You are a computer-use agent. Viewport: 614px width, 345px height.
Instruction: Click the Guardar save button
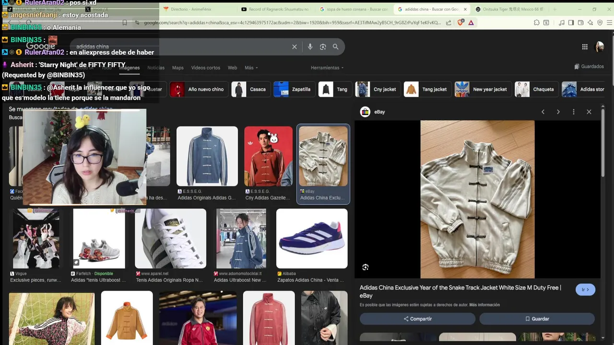tap(537, 319)
